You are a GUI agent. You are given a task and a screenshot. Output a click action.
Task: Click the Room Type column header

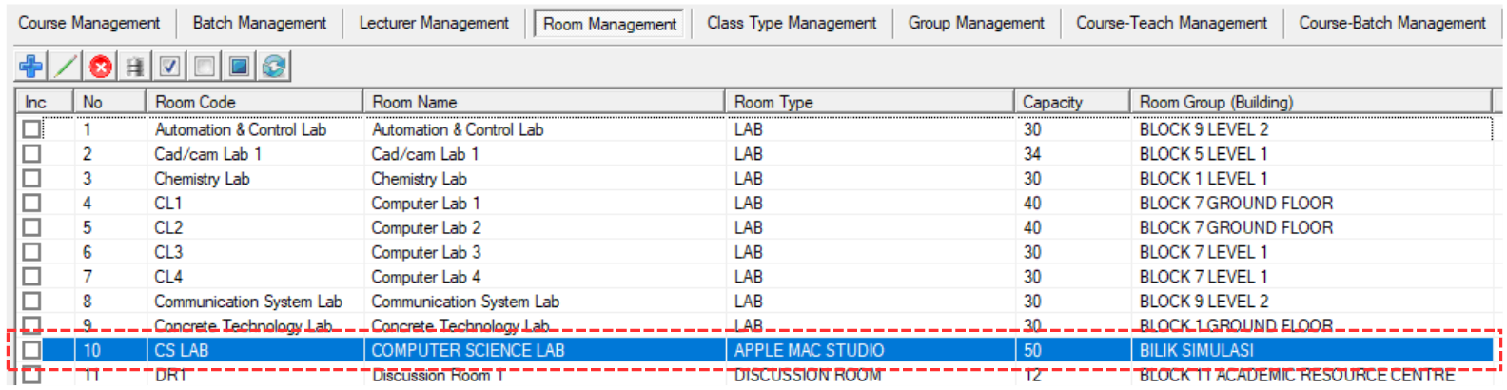pos(870,102)
